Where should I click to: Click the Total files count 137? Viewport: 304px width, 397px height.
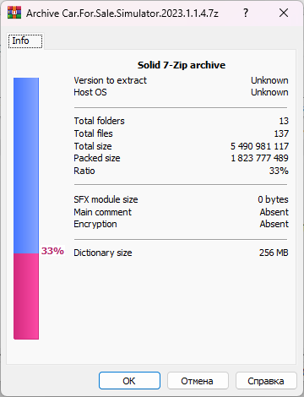click(281, 133)
